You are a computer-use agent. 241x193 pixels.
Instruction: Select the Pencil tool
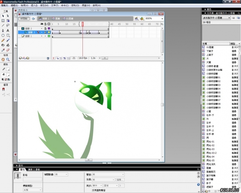pyautogui.click(x=3, y=40)
